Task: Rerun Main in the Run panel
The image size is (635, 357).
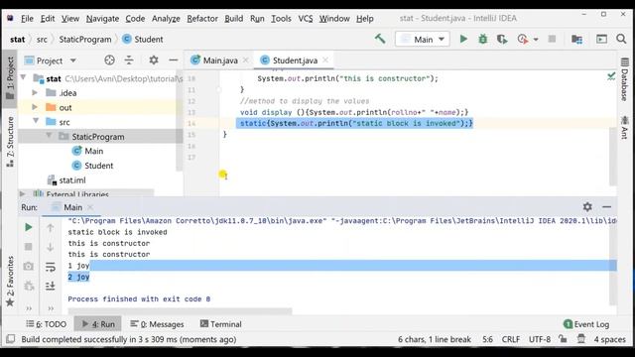Action: coord(29,227)
